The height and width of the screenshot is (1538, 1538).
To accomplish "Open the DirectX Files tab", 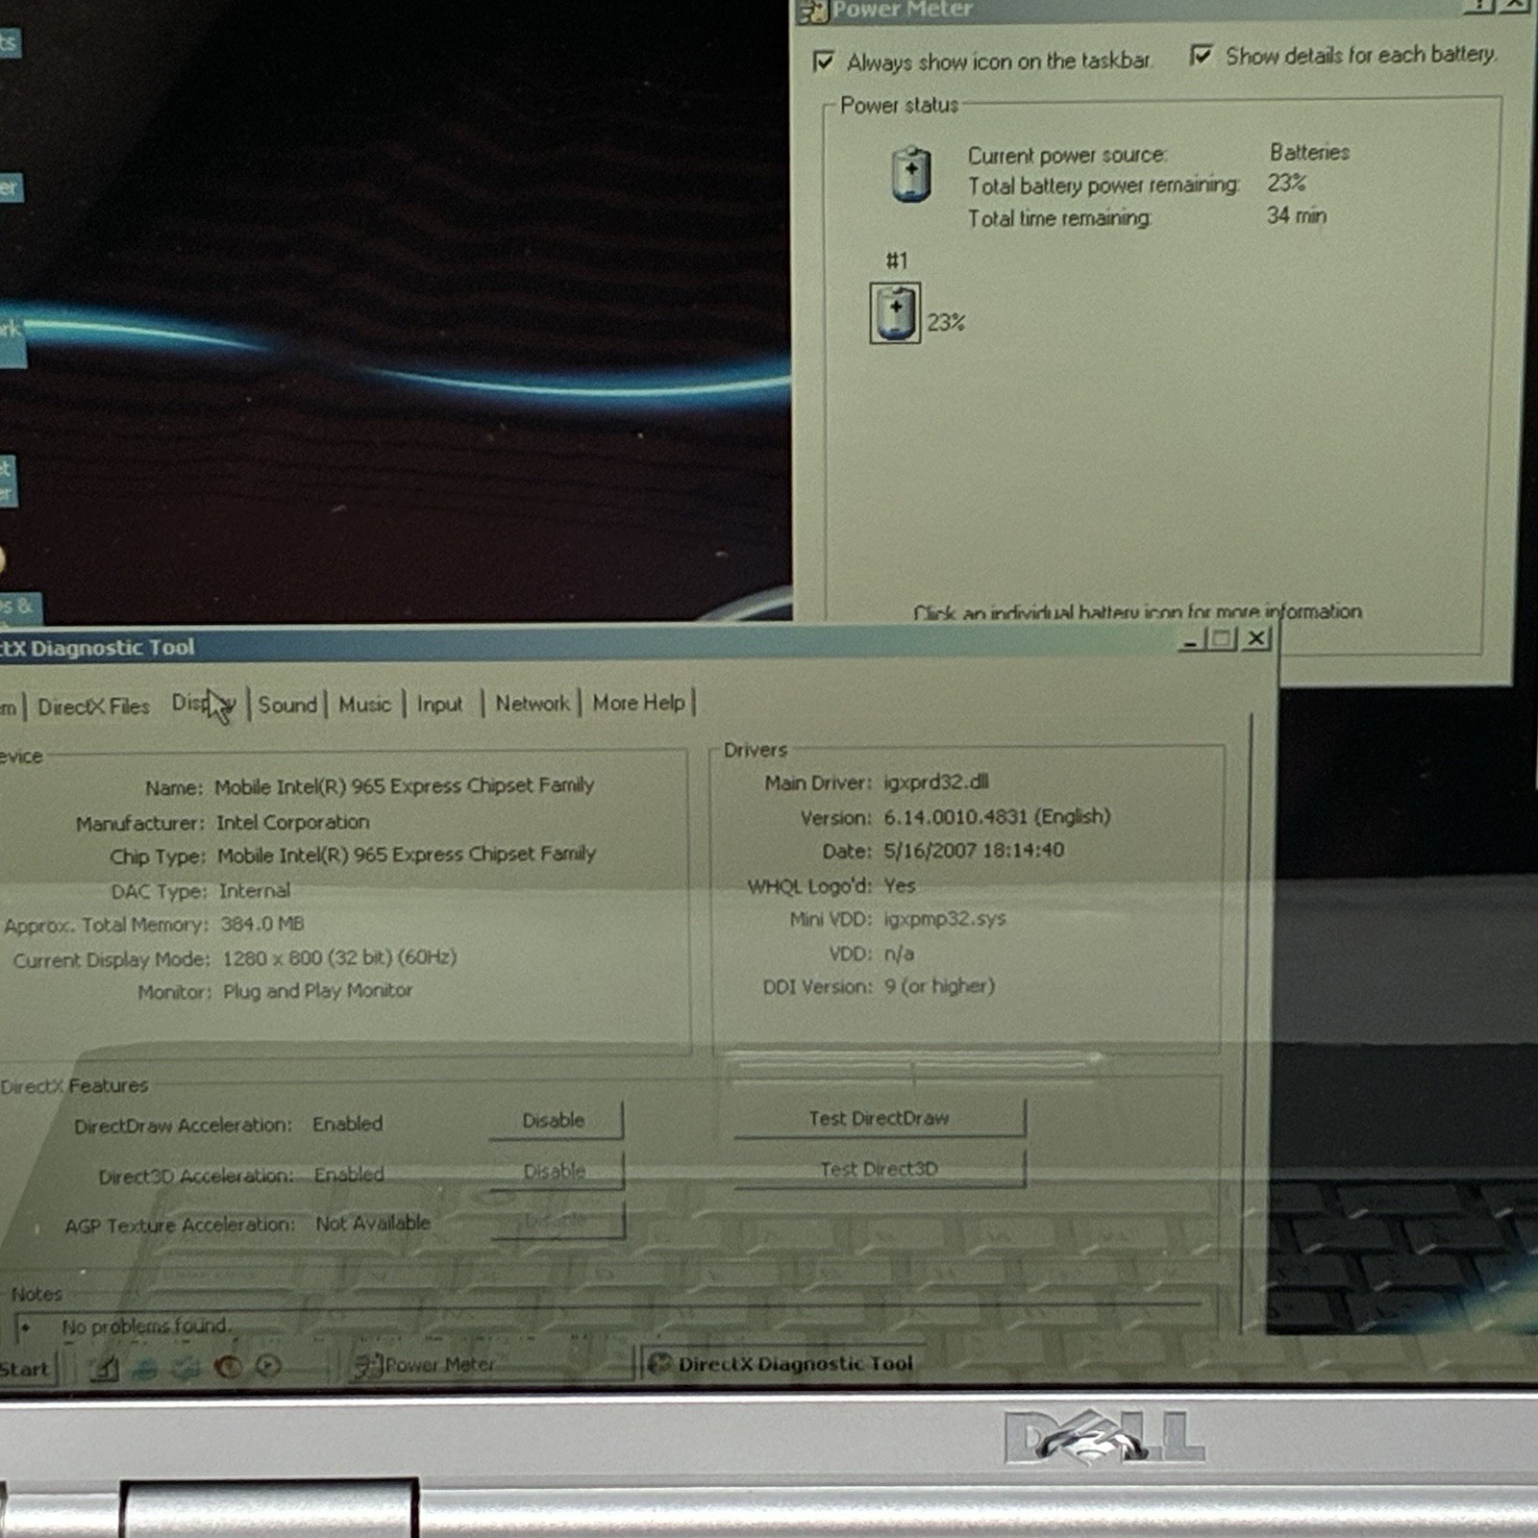I will pos(93,707).
